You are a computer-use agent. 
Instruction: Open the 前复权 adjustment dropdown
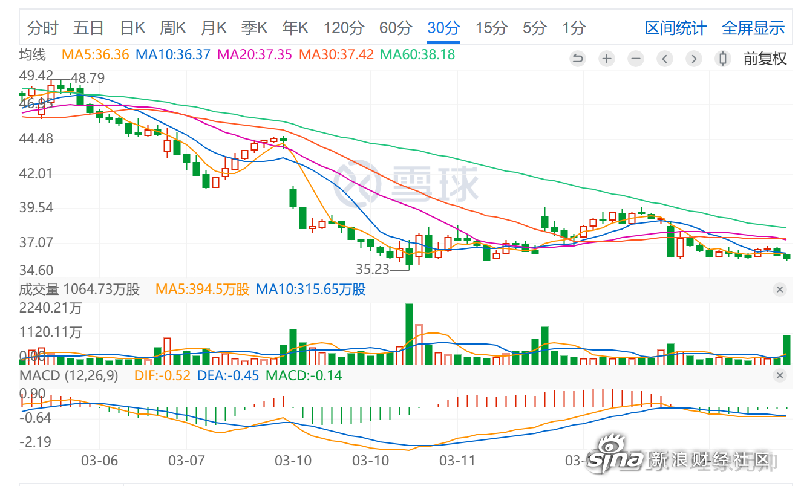pyautogui.click(x=765, y=59)
